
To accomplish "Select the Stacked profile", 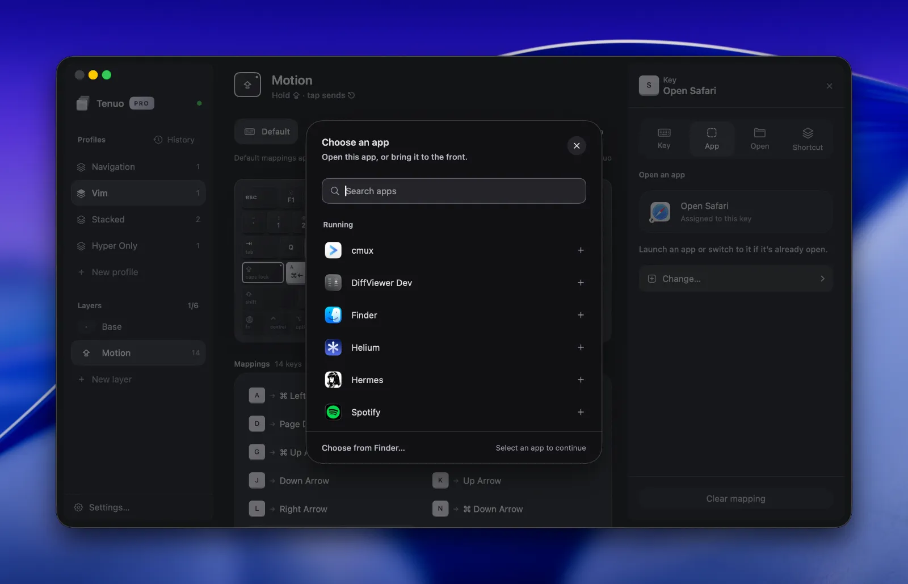I will [138, 220].
